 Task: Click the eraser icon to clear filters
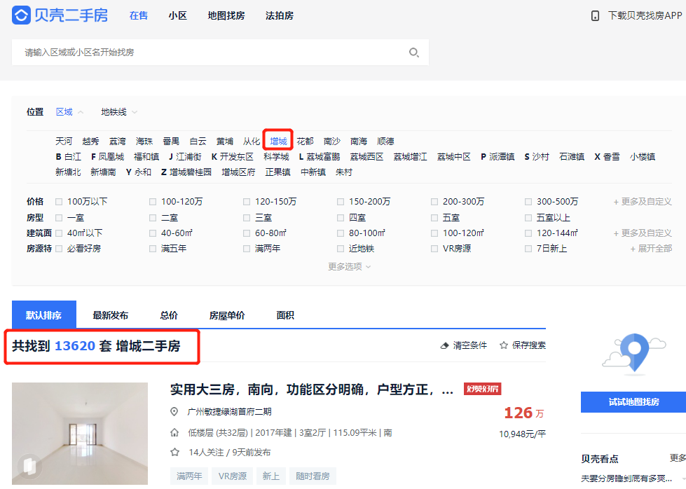pyautogui.click(x=444, y=345)
